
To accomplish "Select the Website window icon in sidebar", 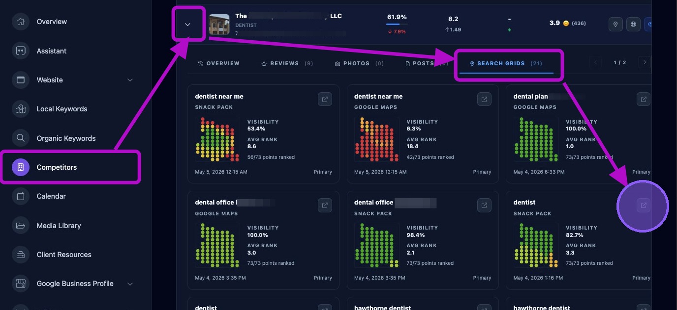I will 21,80.
